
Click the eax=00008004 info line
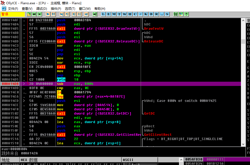pyautogui.click(x=14, y=149)
